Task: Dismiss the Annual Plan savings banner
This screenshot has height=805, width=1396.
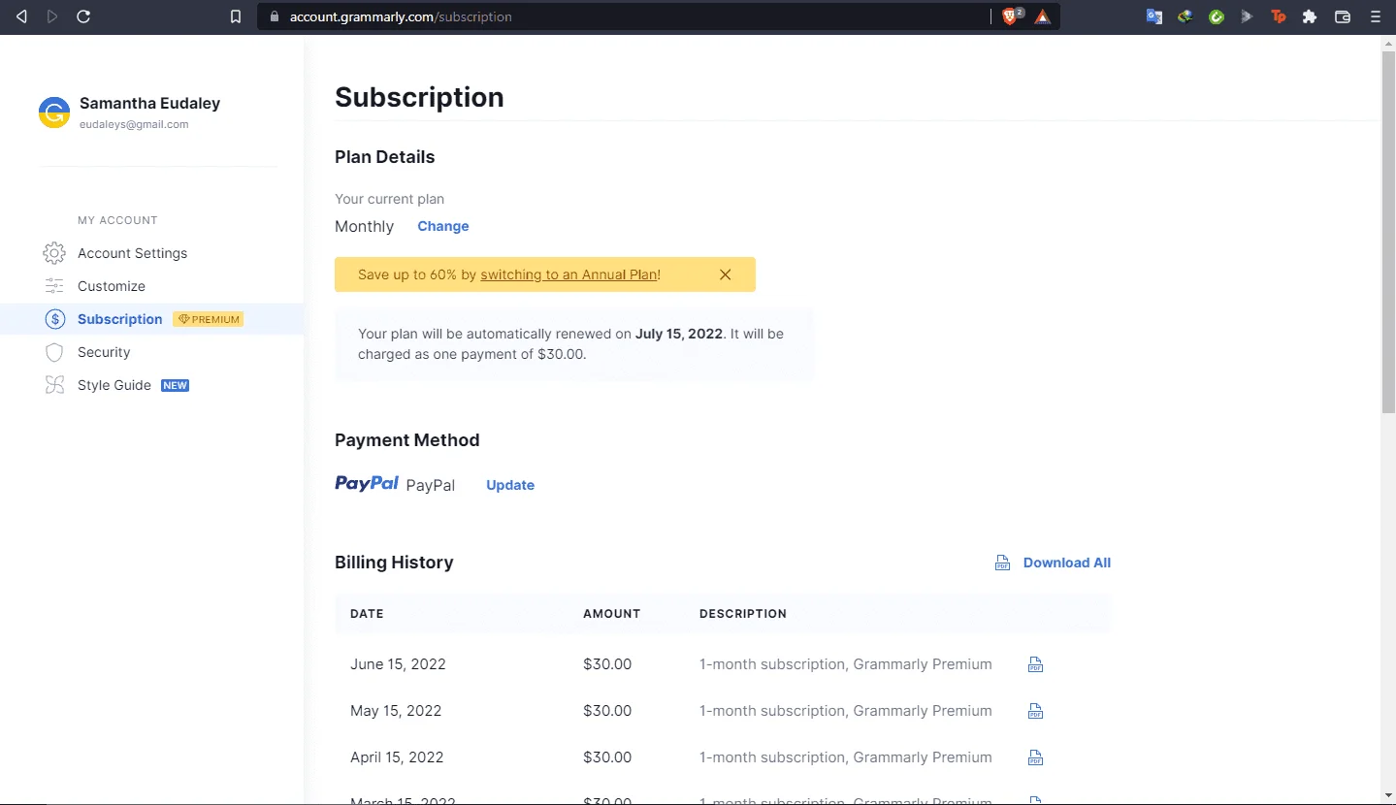Action: click(x=725, y=274)
